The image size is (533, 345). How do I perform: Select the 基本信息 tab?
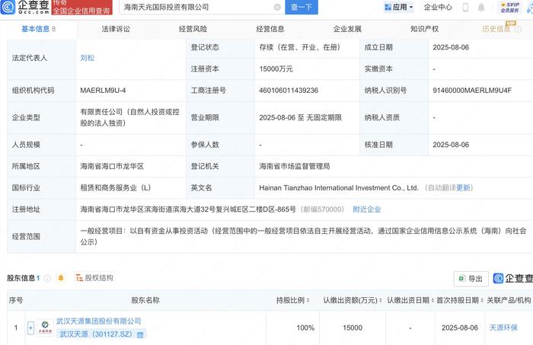[38, 29]
